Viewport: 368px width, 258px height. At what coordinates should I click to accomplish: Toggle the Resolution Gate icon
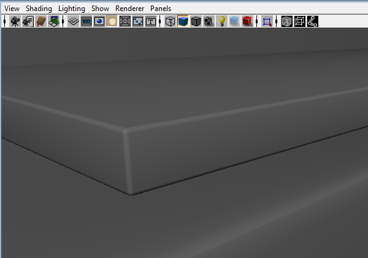tap(99, 21)
